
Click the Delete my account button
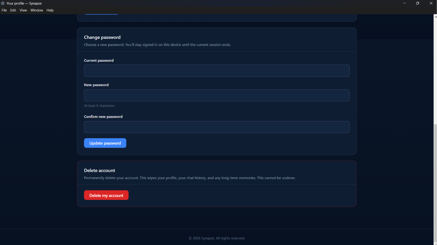[106, 195]
